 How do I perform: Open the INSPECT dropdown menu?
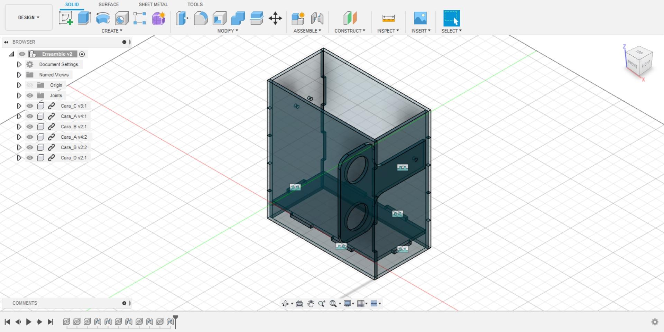pyautogui.click(x=388, y=31)
